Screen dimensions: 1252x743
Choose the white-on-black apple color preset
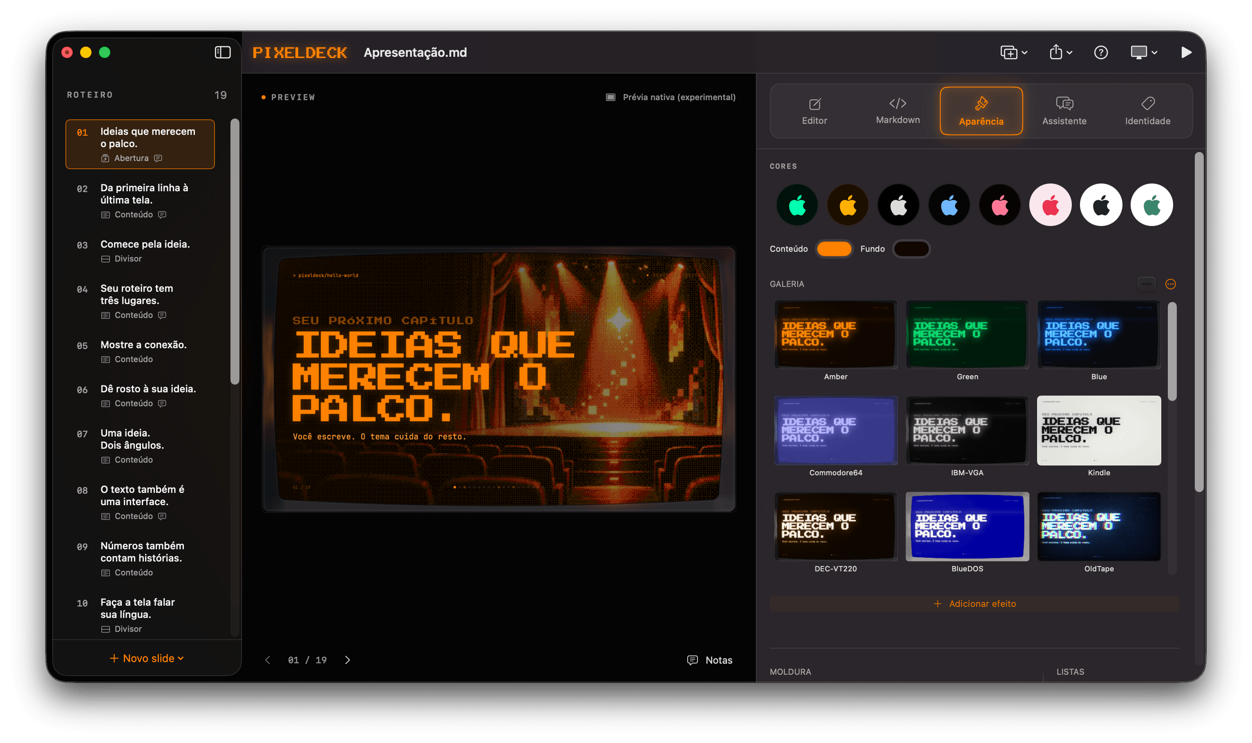pos(898,205)
